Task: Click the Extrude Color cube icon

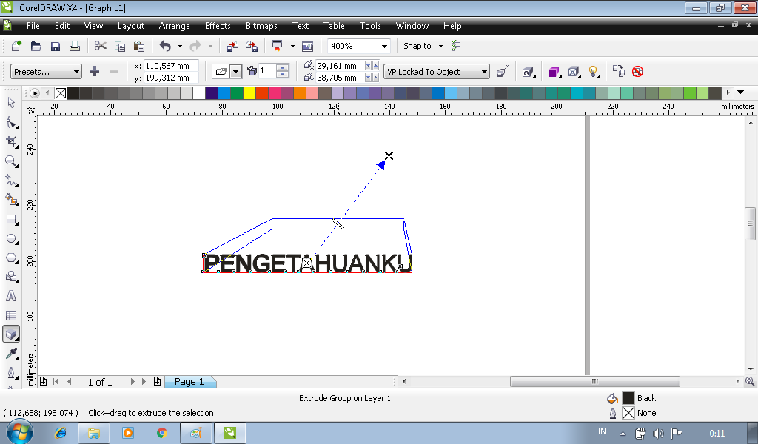Action: tap(554, 71)
